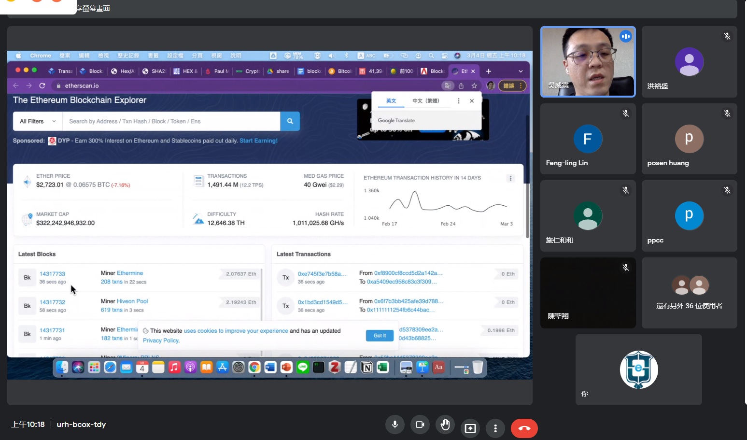The width and height of the screenshot is (747, 440).
Task: Raise hand in the meeting
Action: pyautogui.click(x=445, y=425)
